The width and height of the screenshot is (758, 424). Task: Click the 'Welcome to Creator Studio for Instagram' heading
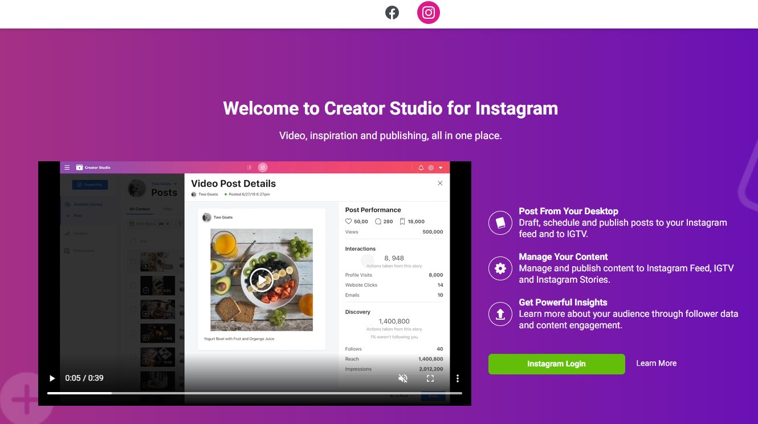tap(390, 108)
